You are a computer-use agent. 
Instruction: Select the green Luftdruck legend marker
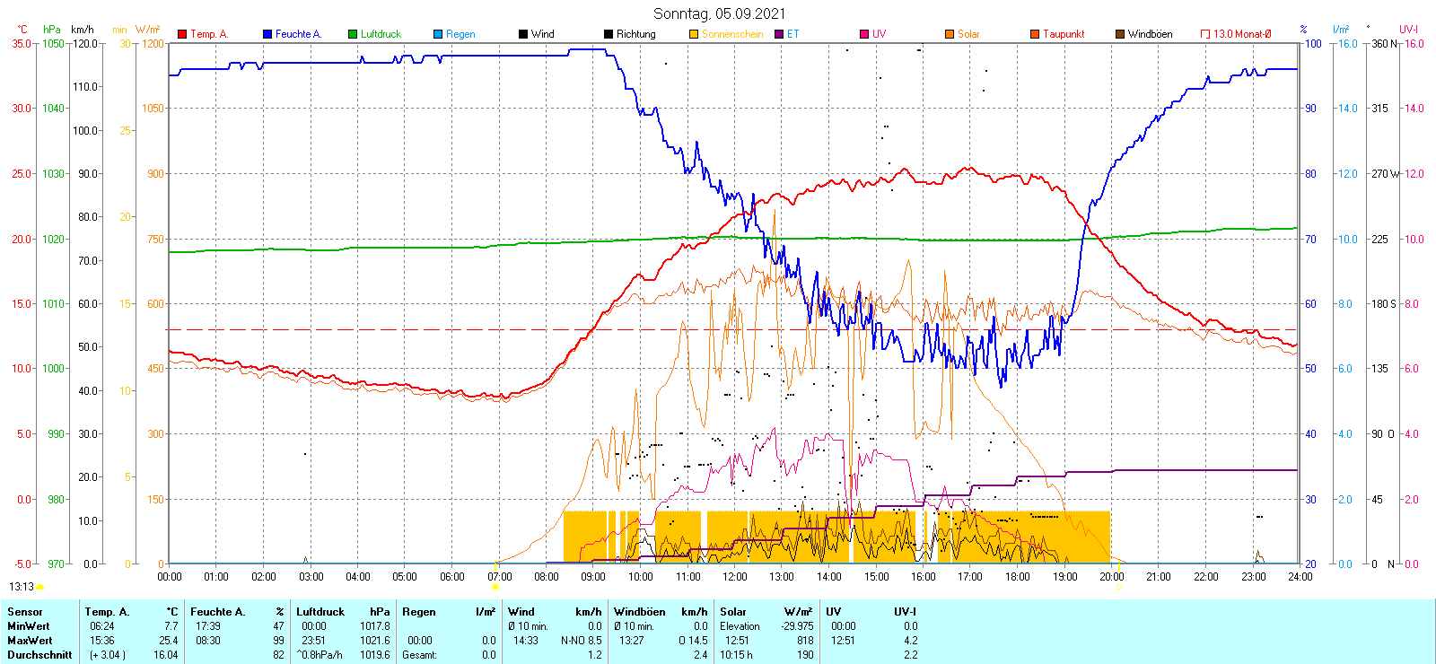[353, 34]
